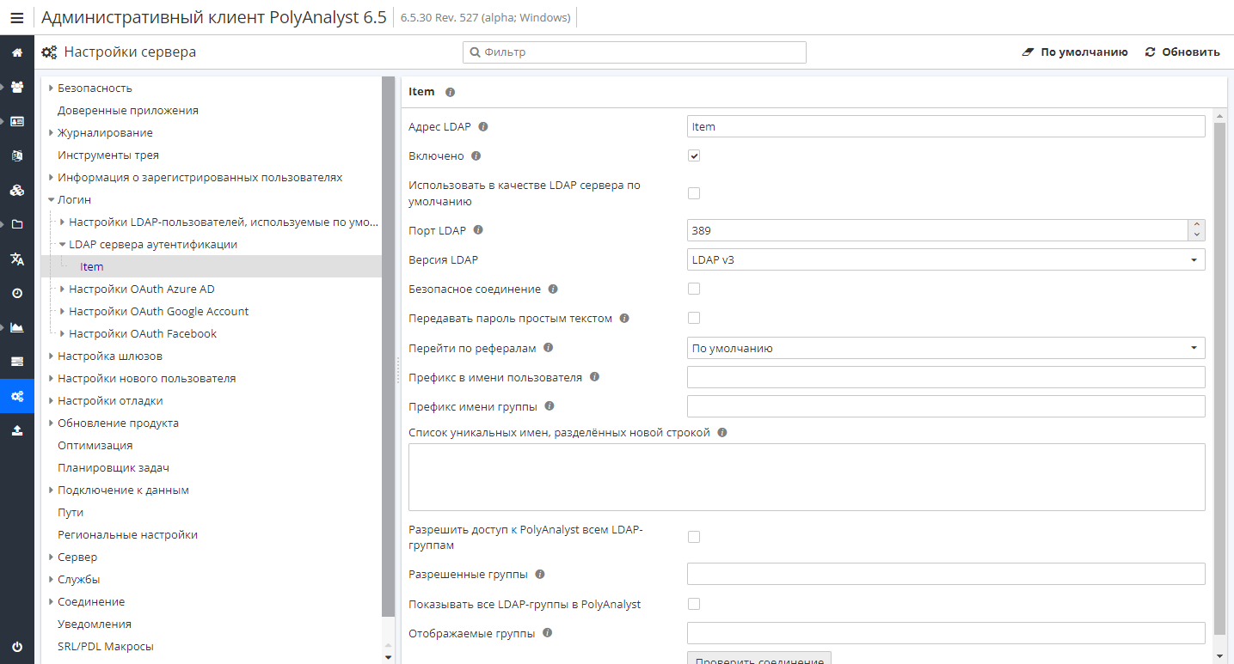Select Оптимизация in the settings tree

(x=95, y=446)
